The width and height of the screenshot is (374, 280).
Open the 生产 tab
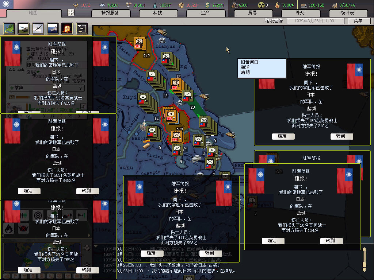point(205,13)
